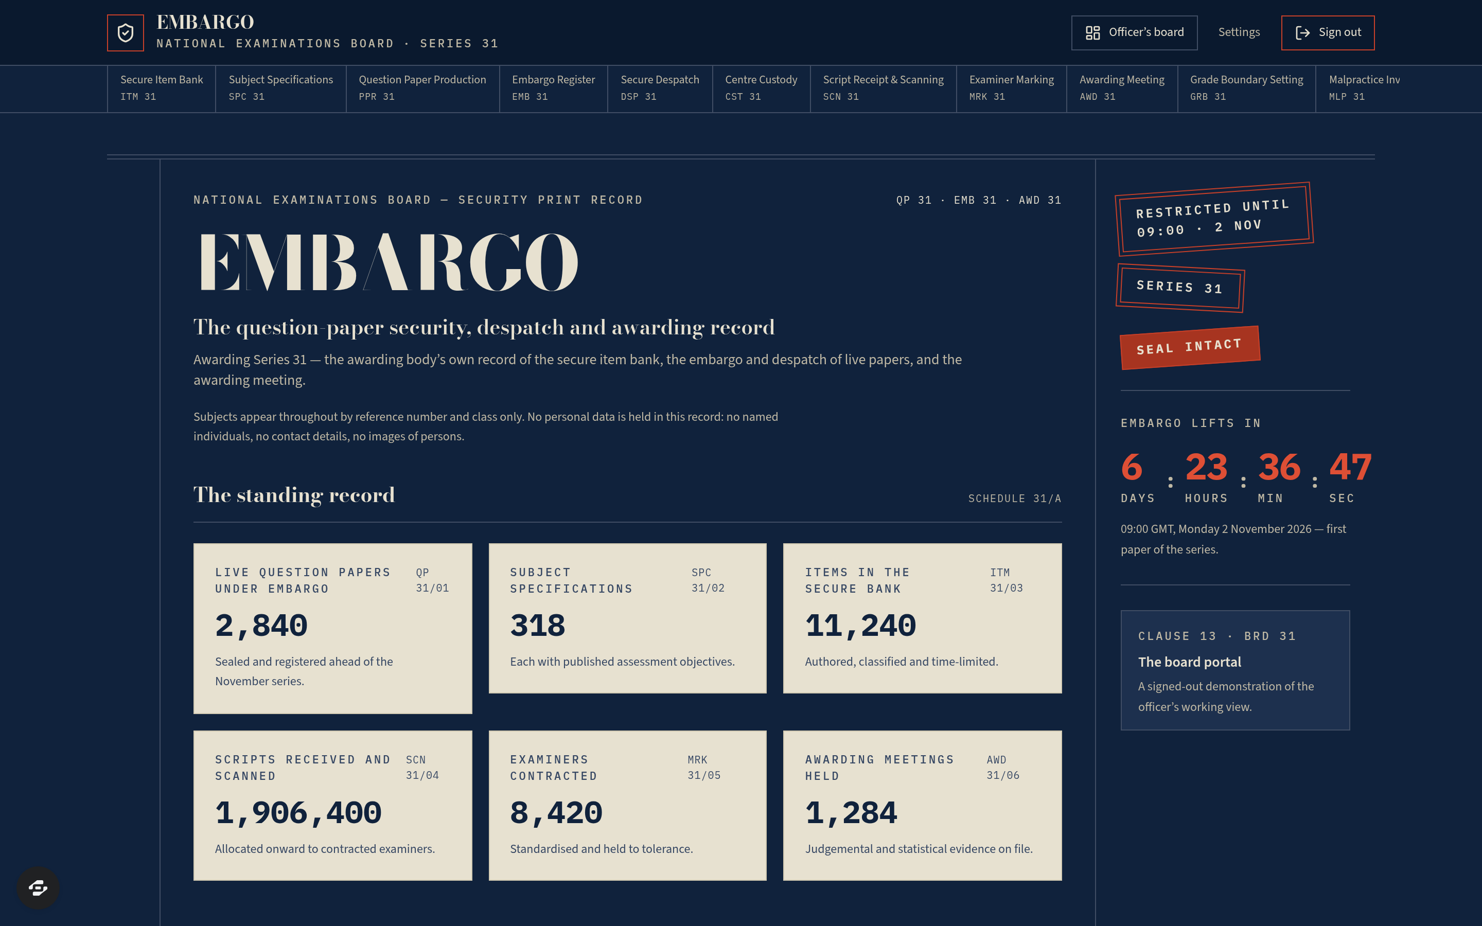Open the Awarding Meetings Held card
The width and height of the screenshot is (1482, 926).
click(x=922, y=805)
